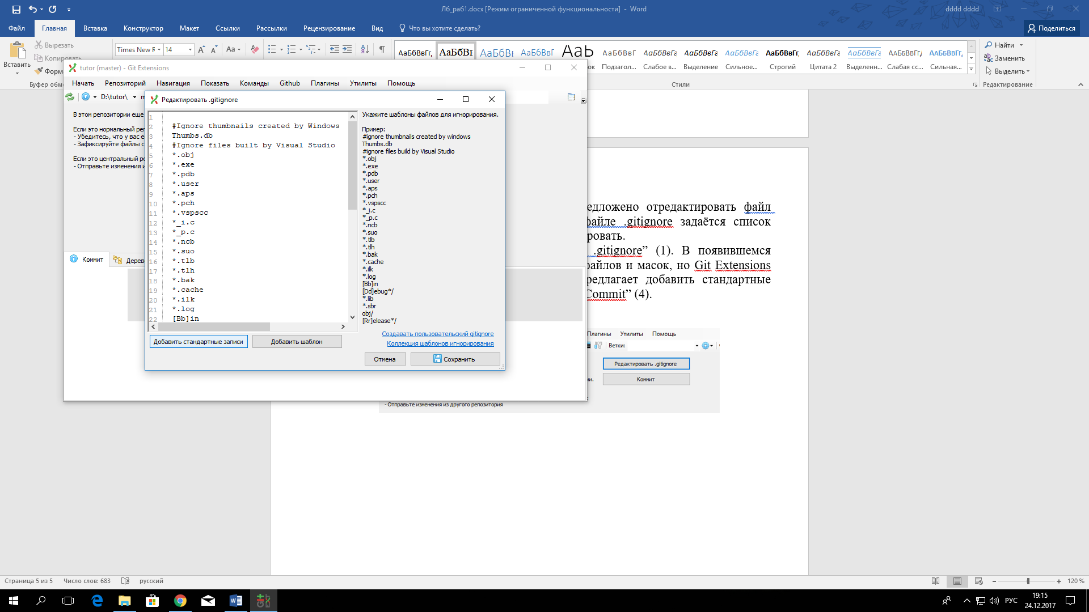Open Файл tab in Word
1089x612 pixels.
(16, 28)
